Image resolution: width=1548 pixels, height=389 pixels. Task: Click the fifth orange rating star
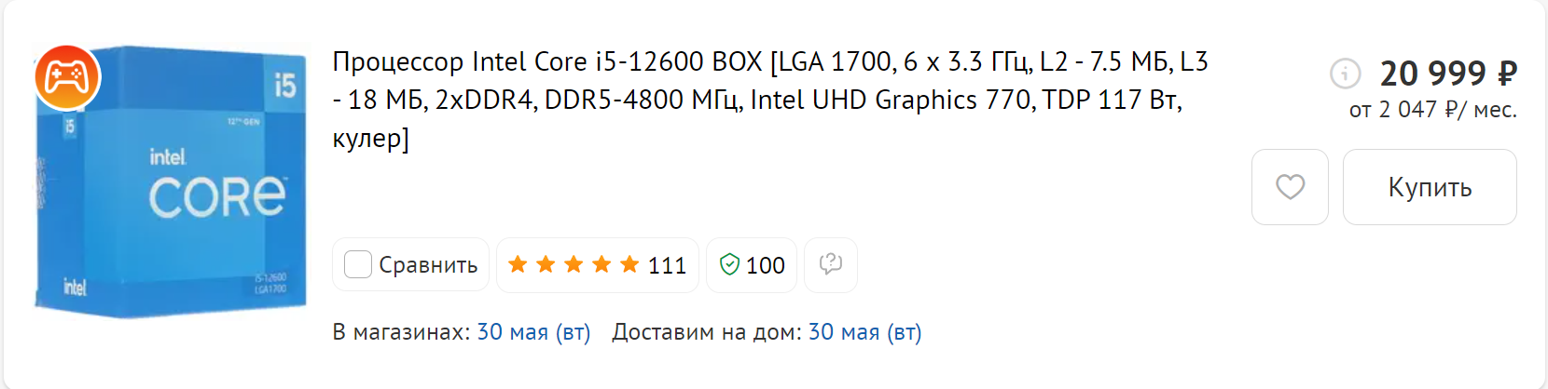[x=629, y=265]
